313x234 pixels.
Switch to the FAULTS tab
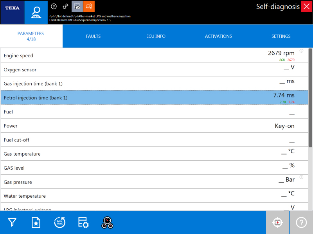[93, 36]
